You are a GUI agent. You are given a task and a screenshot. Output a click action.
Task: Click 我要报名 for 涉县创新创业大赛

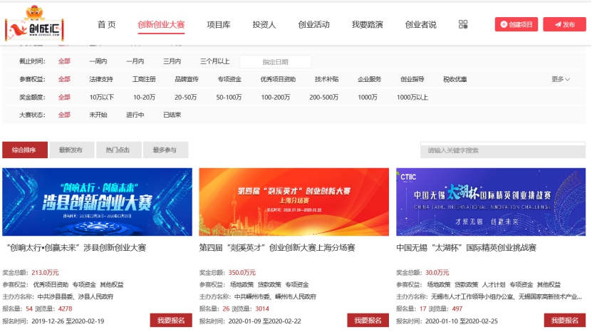tap(171, 321)
